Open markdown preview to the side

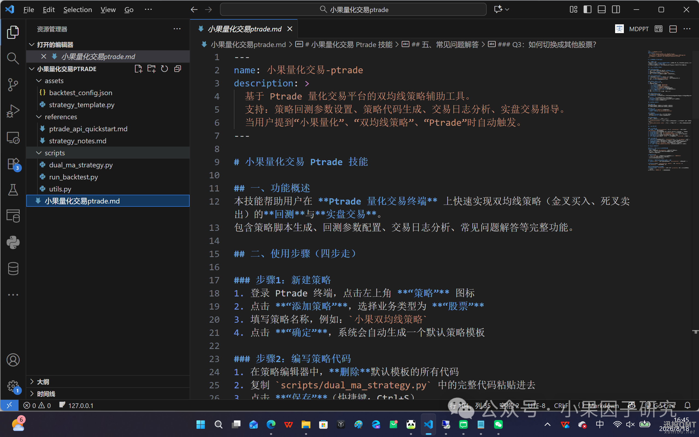click(x=659, y=29)
